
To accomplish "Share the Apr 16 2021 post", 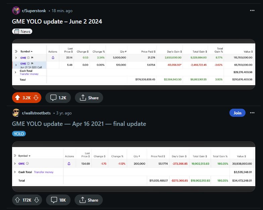I will (89, 200).
